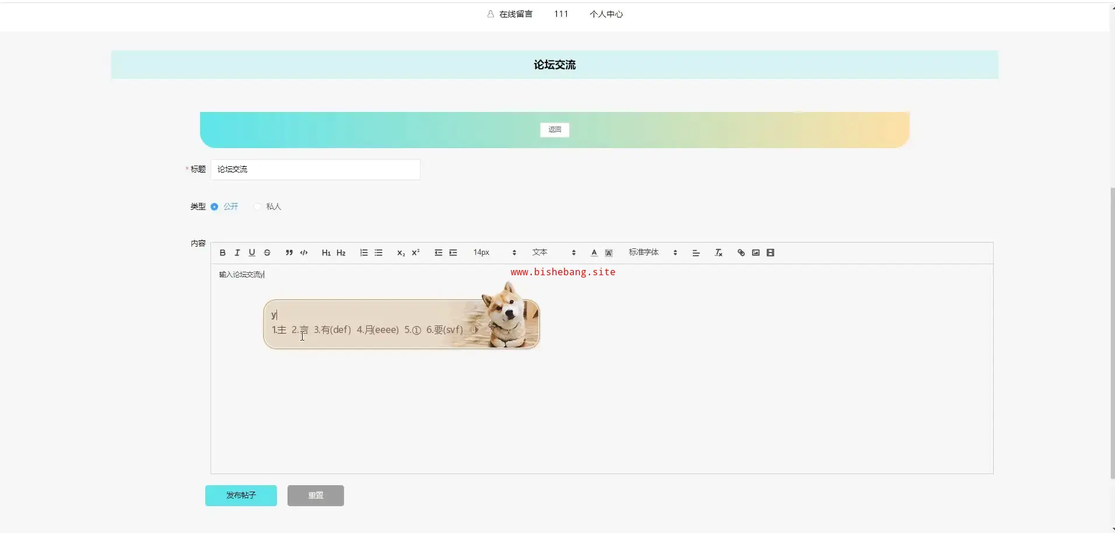Create an ordered numbered list

[x=364, y=253]
